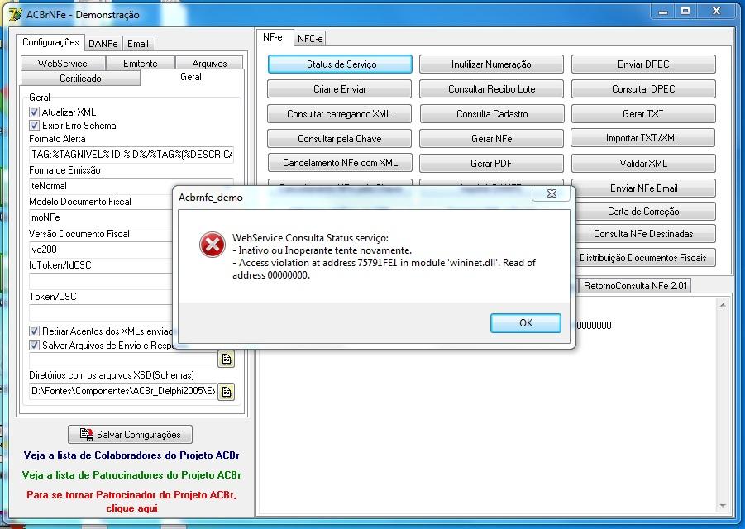Open the Arquivos sub-tab

pyautogui.click(x=209, y=63)
